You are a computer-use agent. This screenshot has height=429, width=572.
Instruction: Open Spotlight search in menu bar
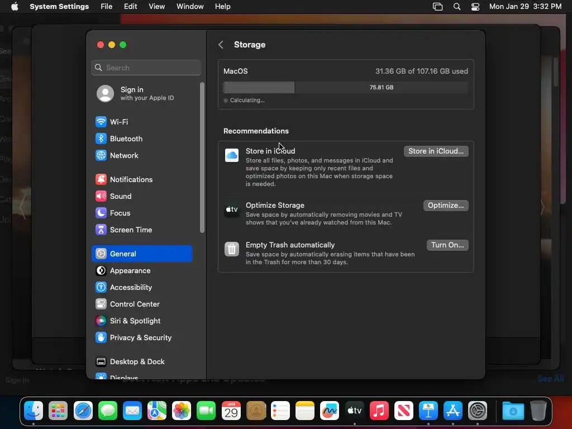[457, 7]
